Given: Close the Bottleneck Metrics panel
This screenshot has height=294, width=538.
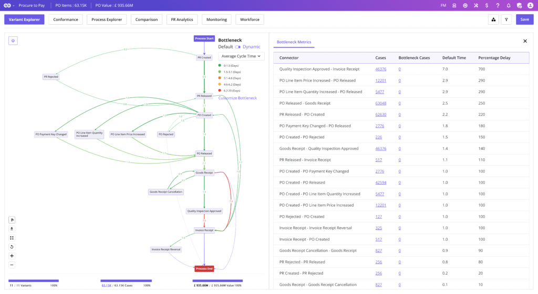Looking at the screenshot, I should (524, 41).
